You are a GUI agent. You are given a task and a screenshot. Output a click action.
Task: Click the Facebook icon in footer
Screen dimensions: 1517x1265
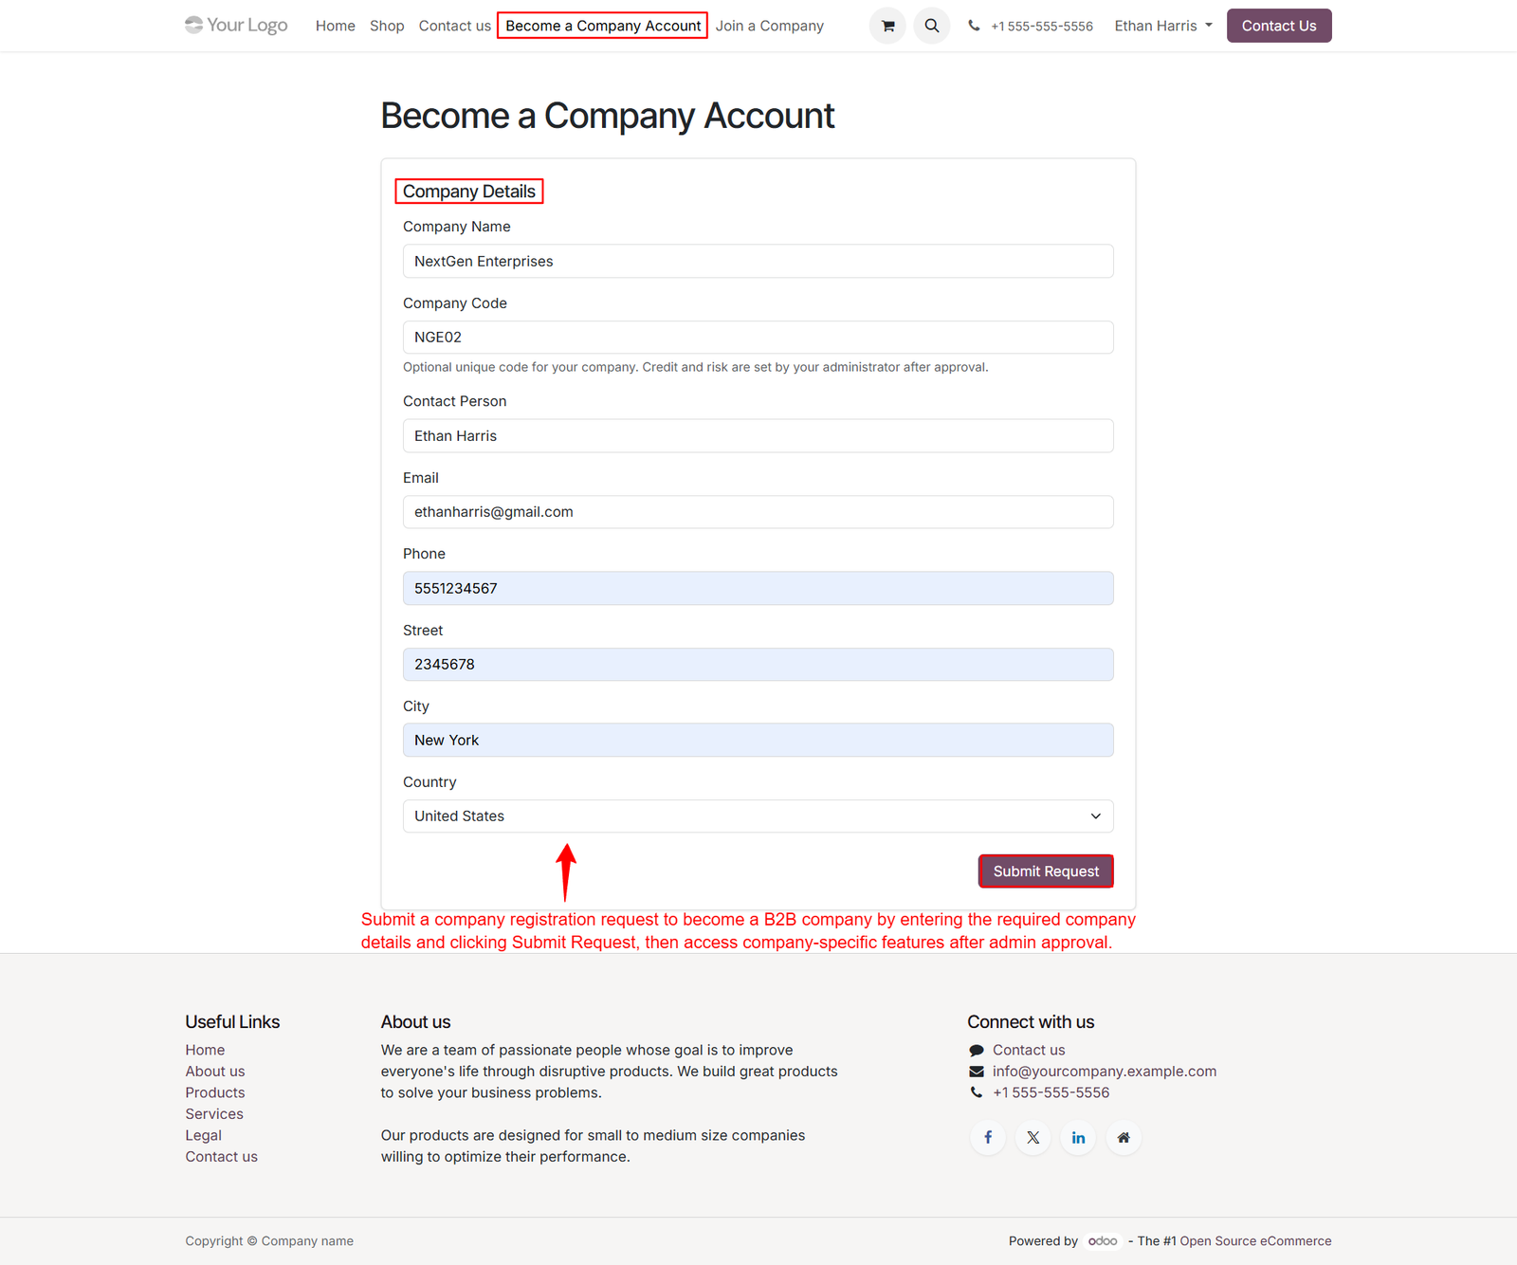(x=988, y=1137)
